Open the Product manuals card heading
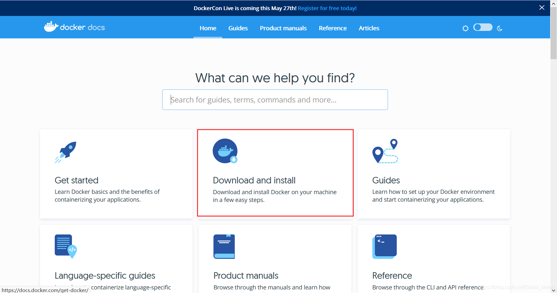Screen dimensions: 557x293 click(x=246, y=276)
